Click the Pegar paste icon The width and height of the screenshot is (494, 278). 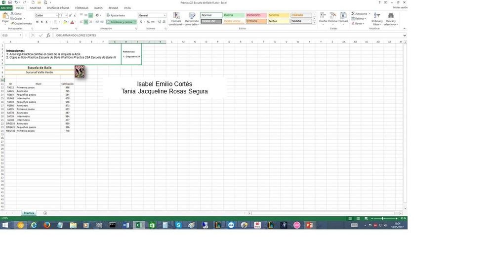coord(5,16)
